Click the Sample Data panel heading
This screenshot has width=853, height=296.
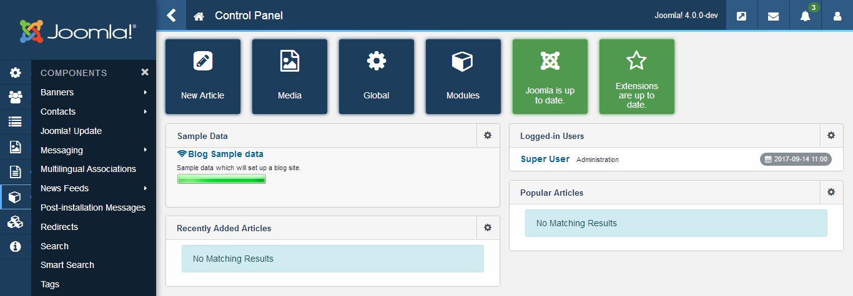(x=202, y=136)
